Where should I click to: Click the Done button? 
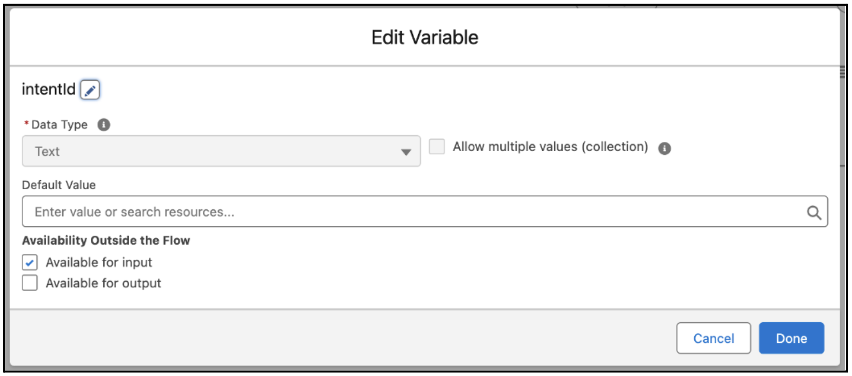[791, 338]
